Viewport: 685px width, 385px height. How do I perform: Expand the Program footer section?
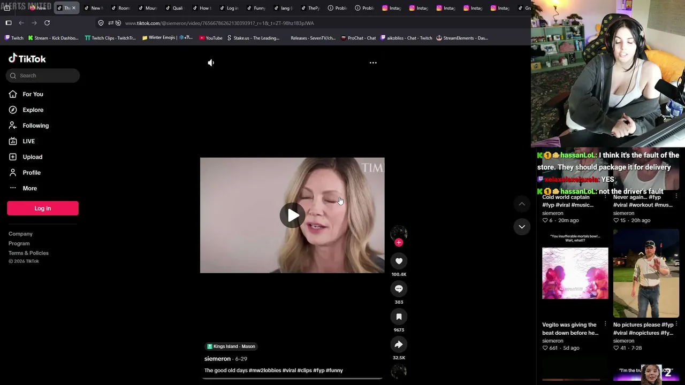pos(19,243)
